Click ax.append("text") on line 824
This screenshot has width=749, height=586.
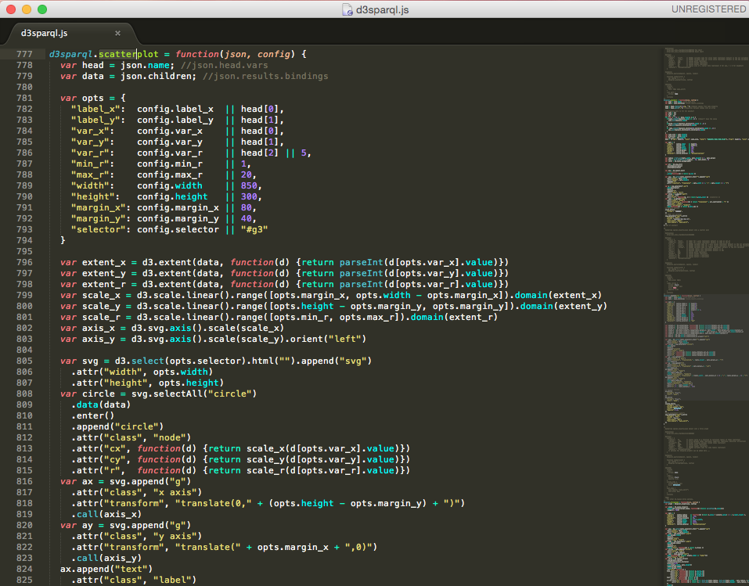pos(106,570)
